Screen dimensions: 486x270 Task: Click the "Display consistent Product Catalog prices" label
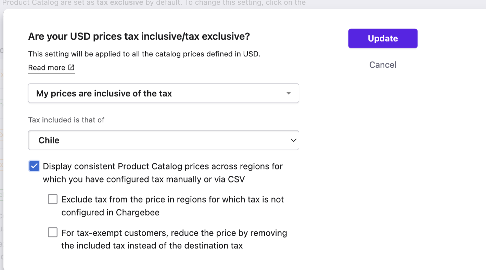coord(163,173)
